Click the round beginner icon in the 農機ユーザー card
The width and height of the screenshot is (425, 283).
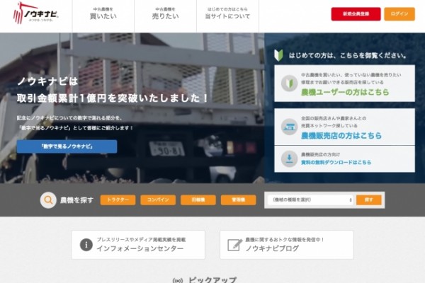click(289, 83)
